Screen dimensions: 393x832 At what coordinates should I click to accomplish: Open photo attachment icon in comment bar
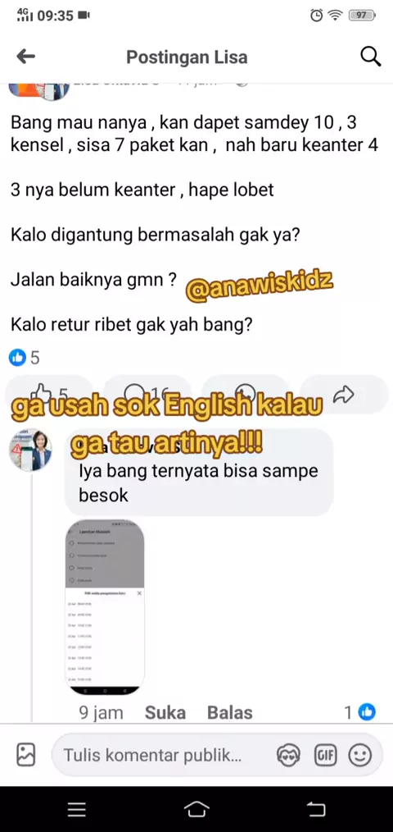point(25,754)
